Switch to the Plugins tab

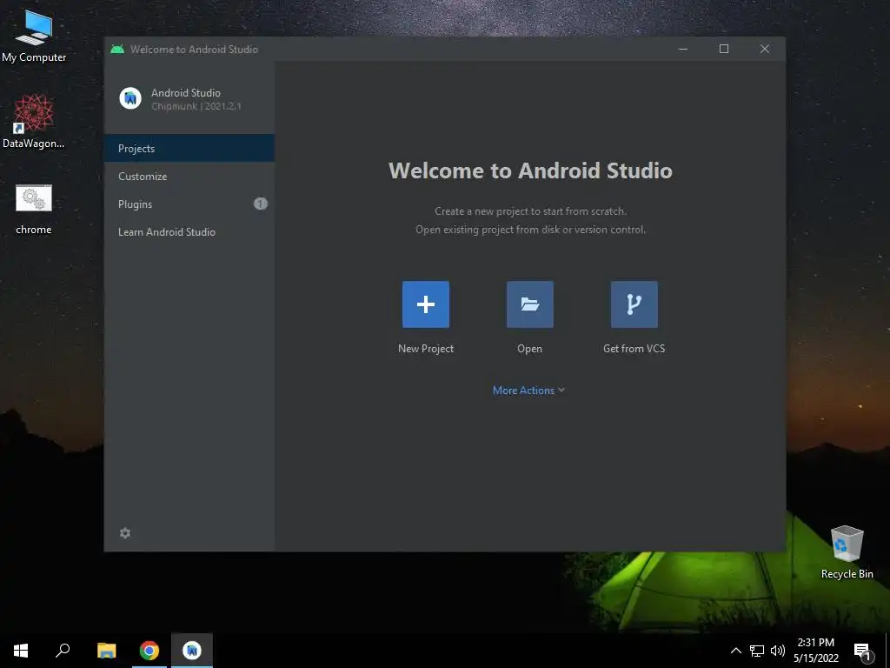[189, 204]
